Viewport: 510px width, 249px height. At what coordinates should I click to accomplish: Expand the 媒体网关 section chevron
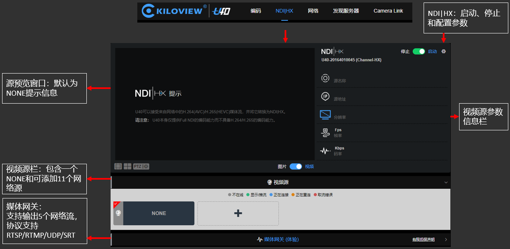(x=446, y=239)
